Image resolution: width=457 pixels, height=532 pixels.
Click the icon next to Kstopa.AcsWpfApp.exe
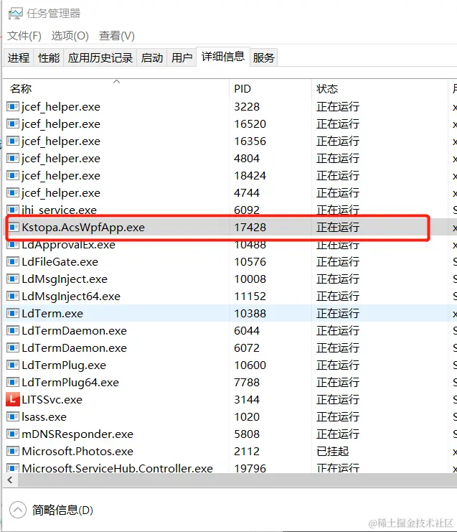tap(13, 227)
